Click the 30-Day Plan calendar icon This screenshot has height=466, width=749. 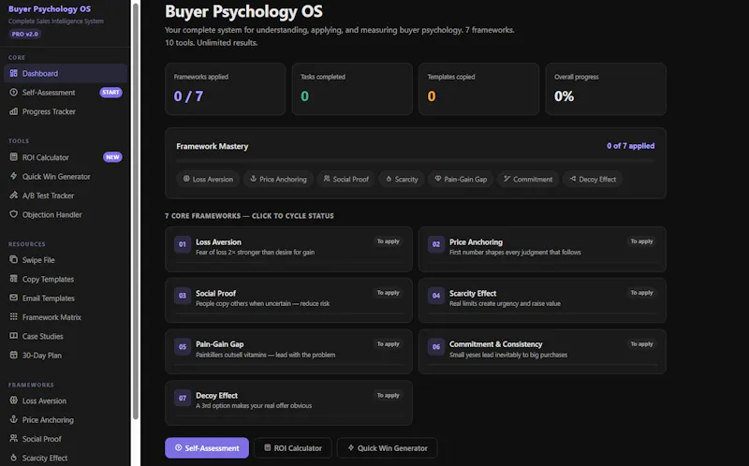tap(13, 356)
